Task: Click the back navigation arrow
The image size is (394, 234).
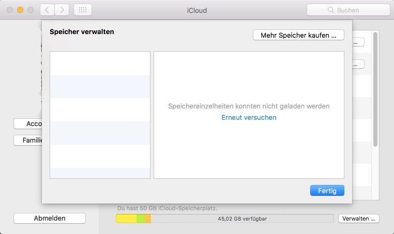Action: 47,10
